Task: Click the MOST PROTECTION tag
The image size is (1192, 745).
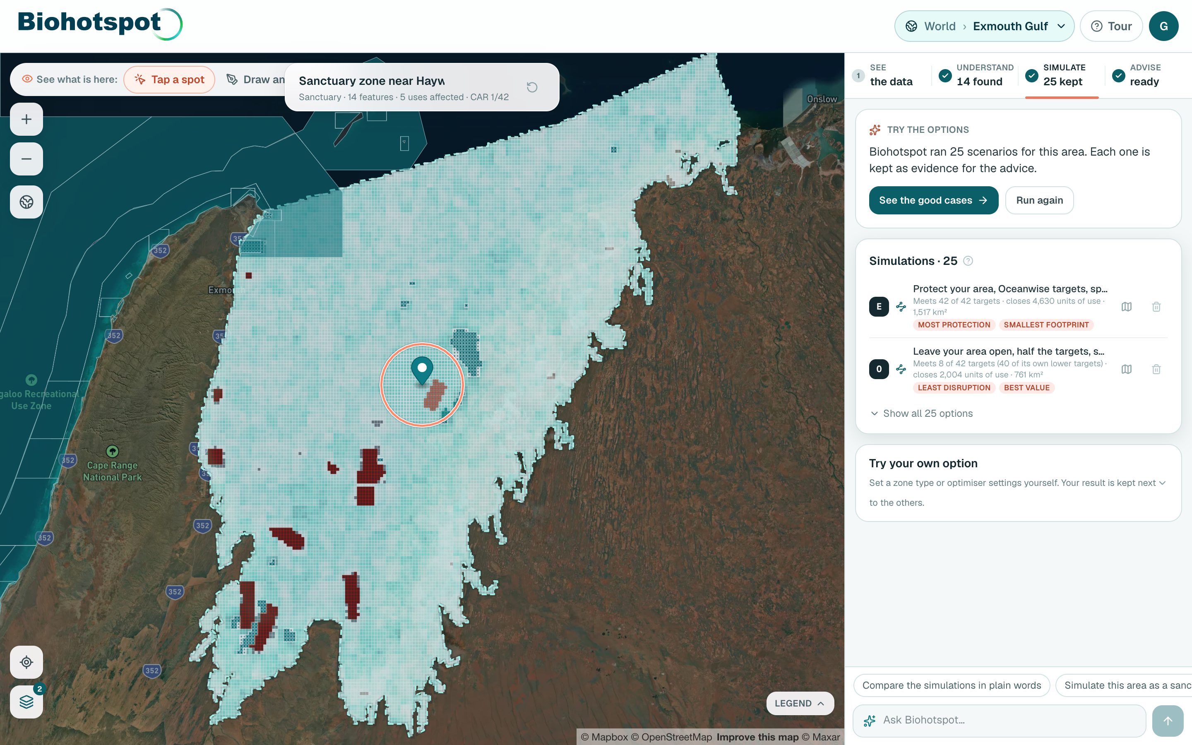Action: pyautogui.click(x=954, y=325)
